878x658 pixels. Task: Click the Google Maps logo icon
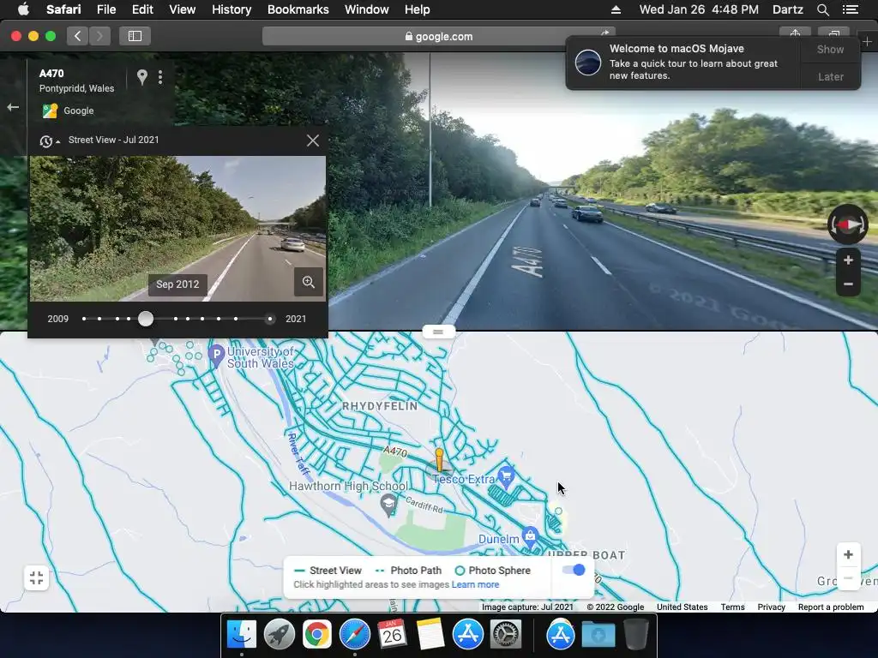(50, 111)
